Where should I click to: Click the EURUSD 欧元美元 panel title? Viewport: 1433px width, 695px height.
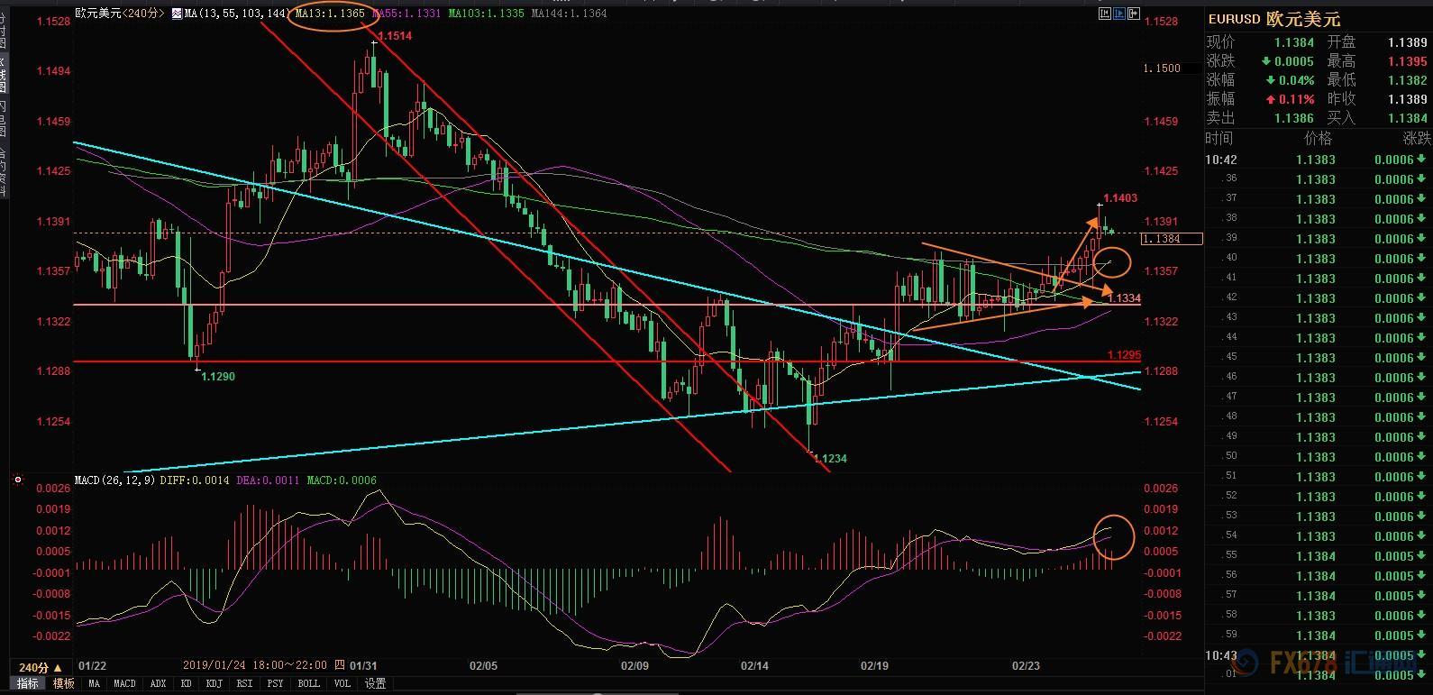1274,19
